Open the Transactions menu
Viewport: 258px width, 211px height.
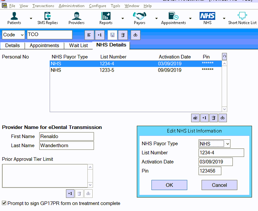(43, 6)
